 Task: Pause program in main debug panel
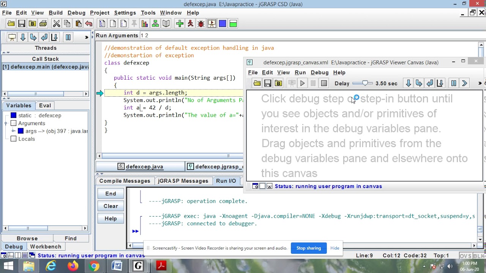click(x=68, y=37)
